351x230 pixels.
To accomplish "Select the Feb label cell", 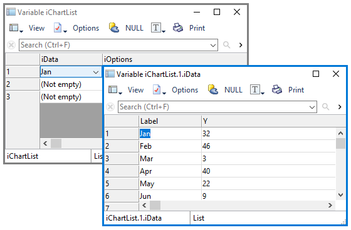I will pyautogui.click(x=170, y=146).
